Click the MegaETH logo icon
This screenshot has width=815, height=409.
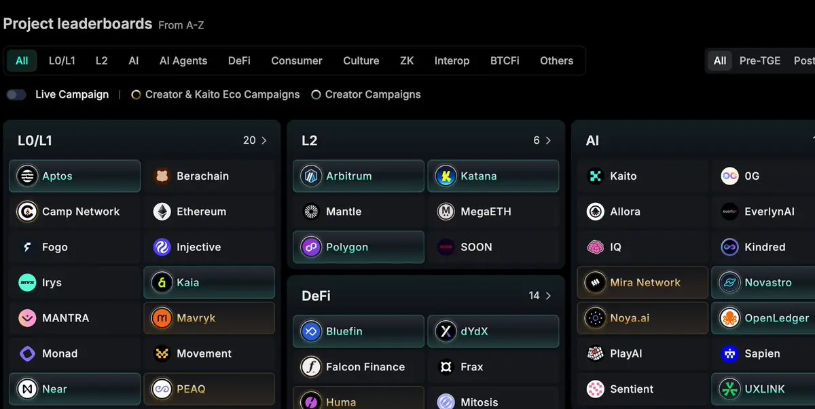(x=446, y=212)
